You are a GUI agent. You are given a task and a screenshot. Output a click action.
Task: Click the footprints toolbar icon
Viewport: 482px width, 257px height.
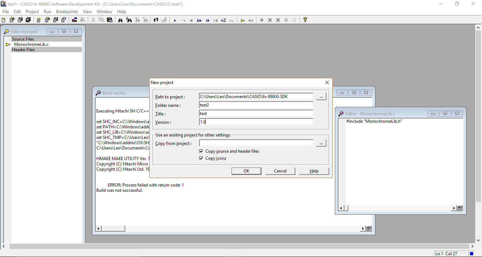156,20
